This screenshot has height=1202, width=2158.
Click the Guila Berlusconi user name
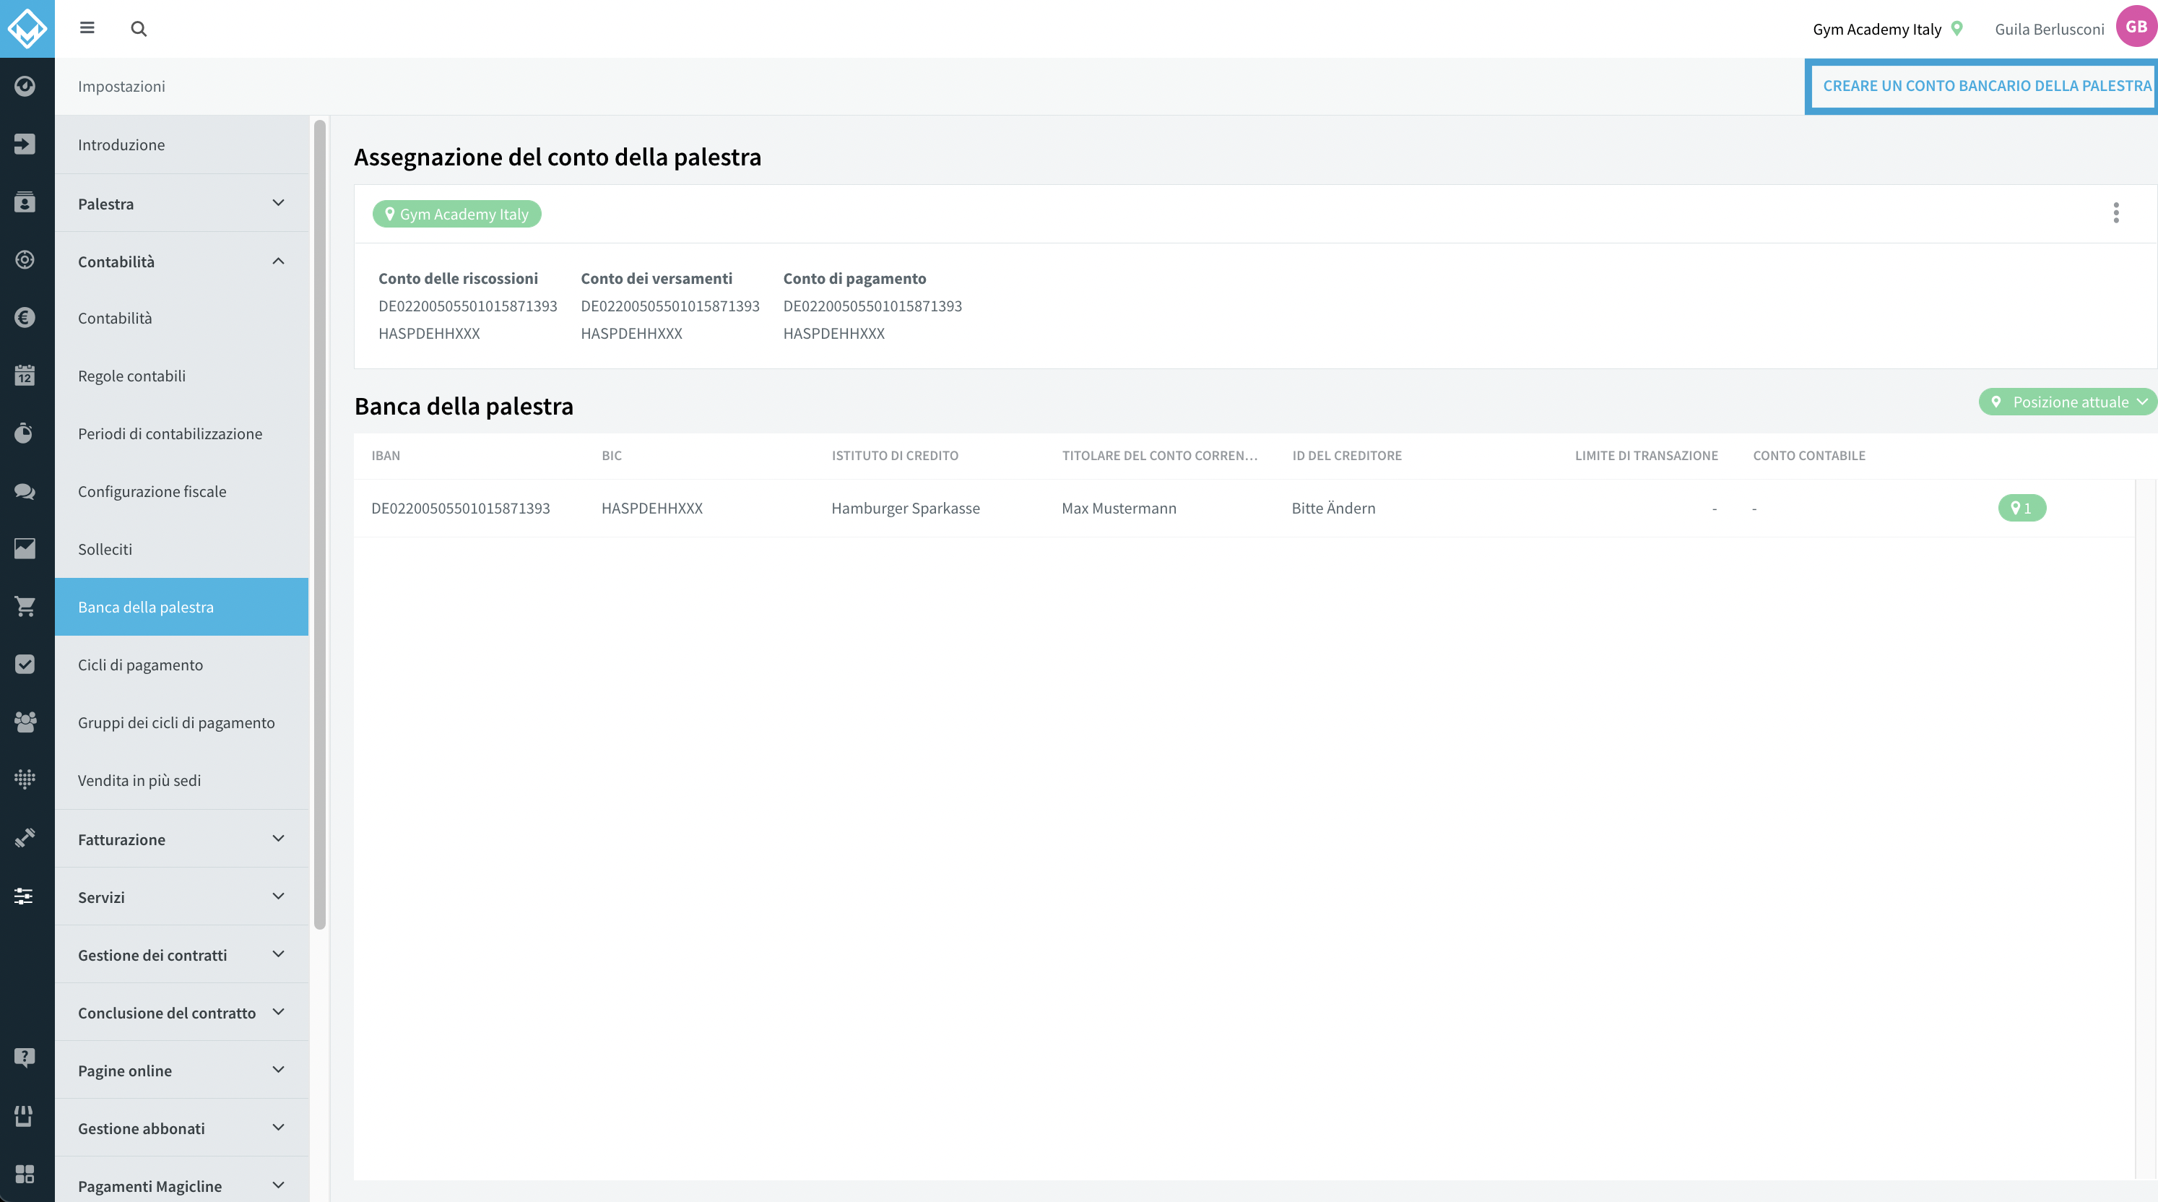[x=2049, y=28]
